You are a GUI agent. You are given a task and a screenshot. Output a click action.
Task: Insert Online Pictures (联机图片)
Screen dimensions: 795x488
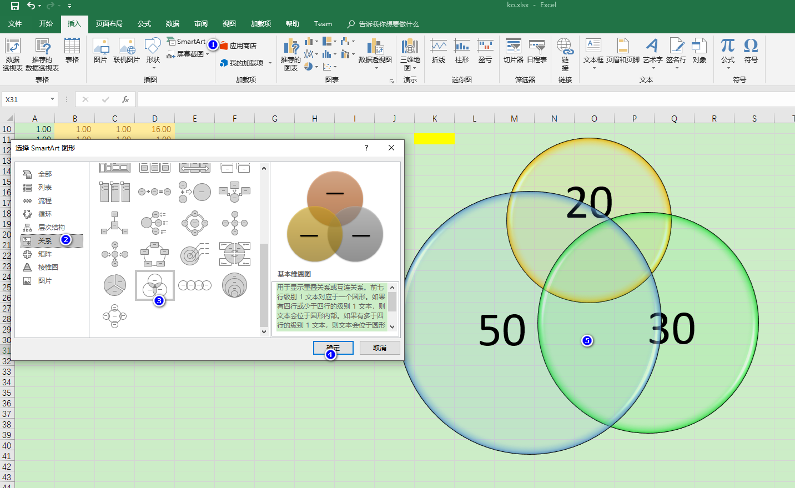[127, 51]
